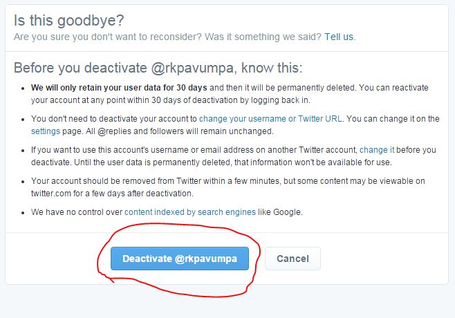Open 'content indexed by search engines' link
This screenshot has width=455, height=318.
190,212
